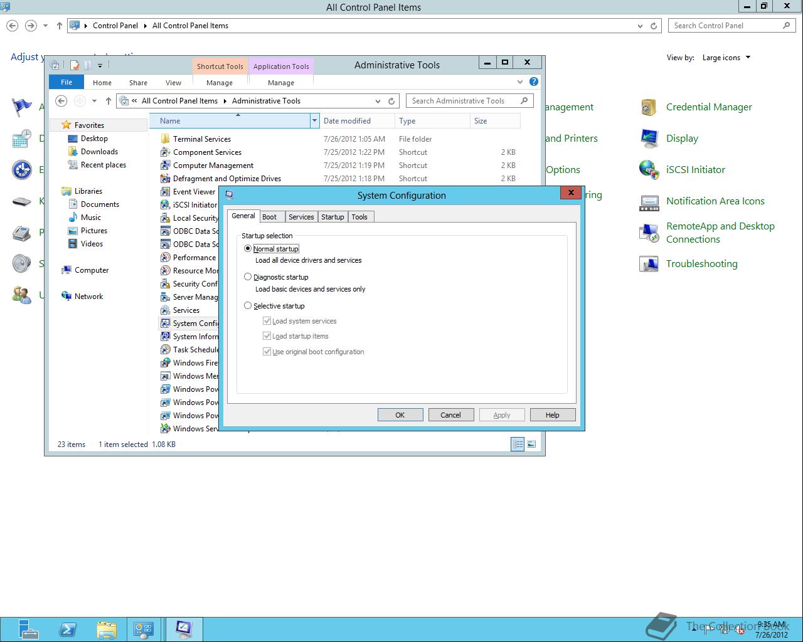Viewport: 803px width, 642px height.
Task: Open the Share ribbon tab
Action: point(138,83)
